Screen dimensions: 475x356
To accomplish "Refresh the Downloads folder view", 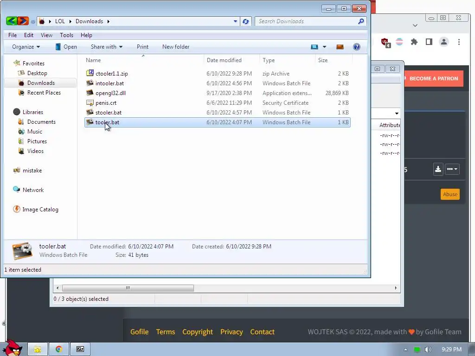I will coord(246,21).
